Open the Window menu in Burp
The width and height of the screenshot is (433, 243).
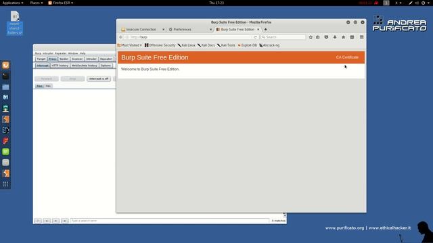[73, 53]
